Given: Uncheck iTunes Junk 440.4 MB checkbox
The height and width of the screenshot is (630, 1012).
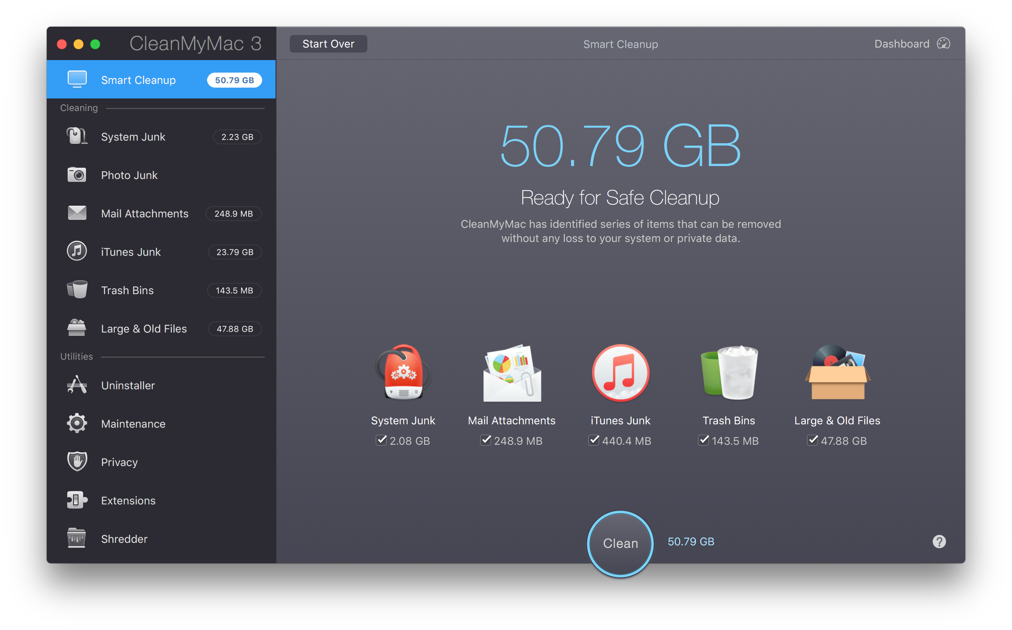Looking at the screenshot, I should (x=594, y=440).
